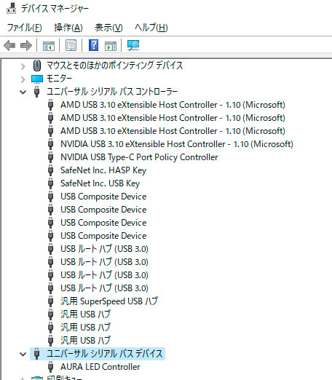Open the ヘルプ(H) menu

[151, 28]
